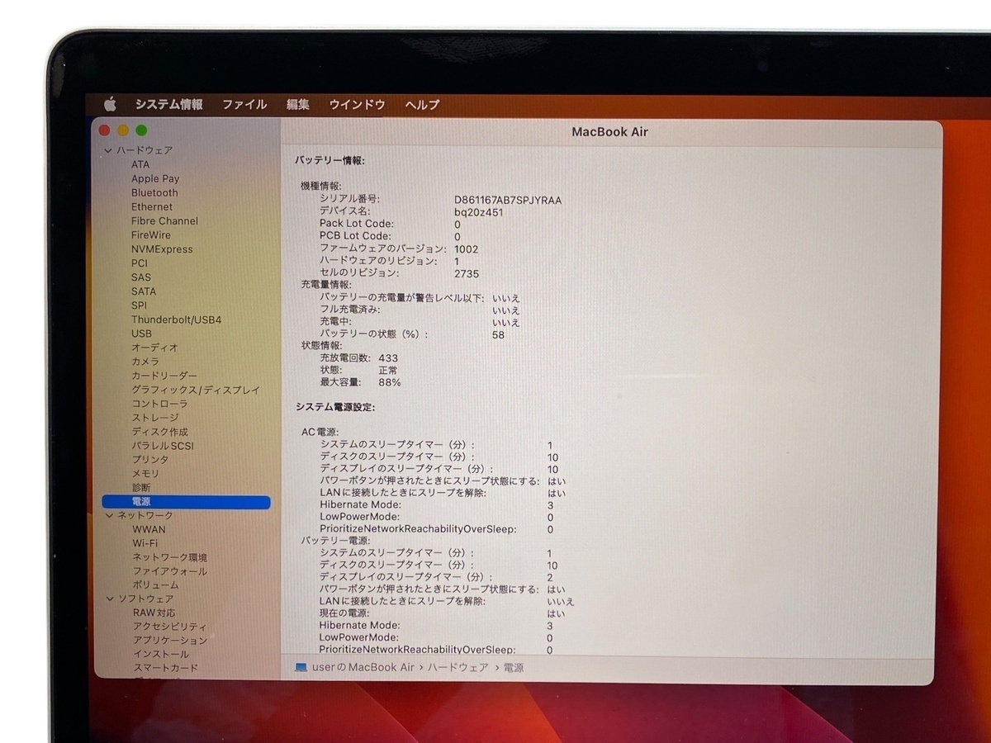Open the 編集 menu
Screen dimensions: 991x743
[x=298, y=104]
